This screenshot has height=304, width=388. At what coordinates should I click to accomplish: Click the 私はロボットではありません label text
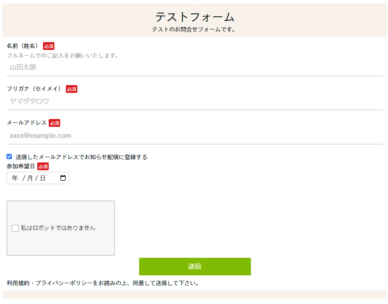[58, 228]
